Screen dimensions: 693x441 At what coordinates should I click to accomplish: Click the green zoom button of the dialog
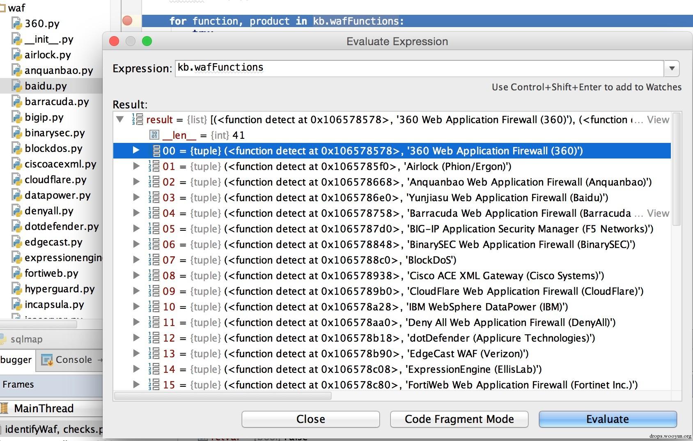(147, 41)
